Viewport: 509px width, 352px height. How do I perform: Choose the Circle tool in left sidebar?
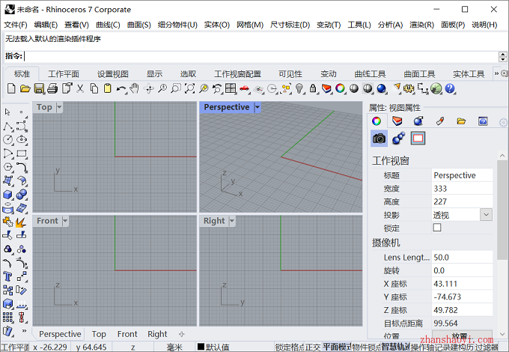(7, 139)
